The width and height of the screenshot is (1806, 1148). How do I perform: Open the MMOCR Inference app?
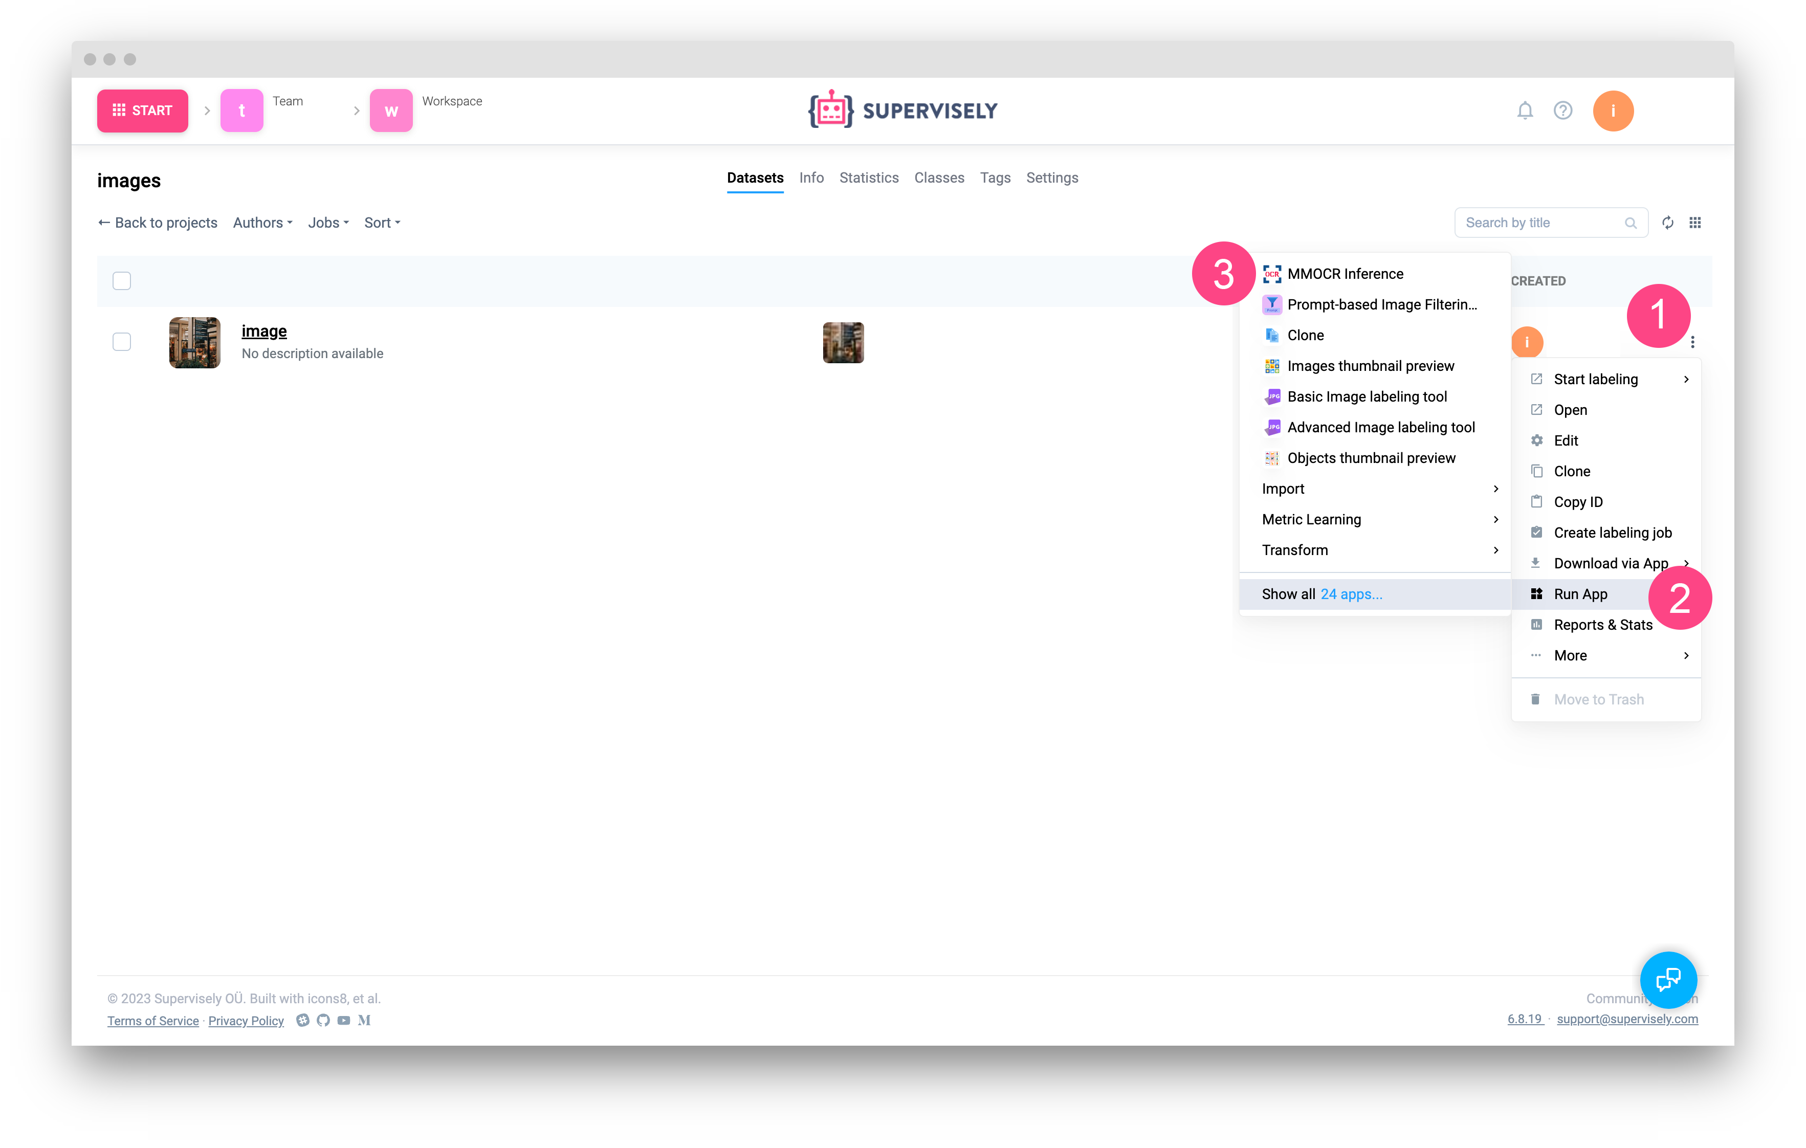pos(1345,274)
